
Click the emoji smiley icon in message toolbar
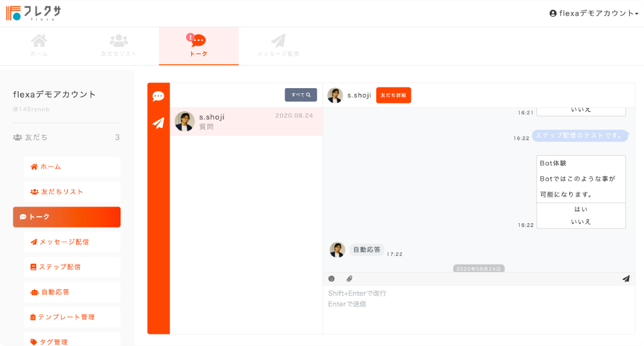332,278
